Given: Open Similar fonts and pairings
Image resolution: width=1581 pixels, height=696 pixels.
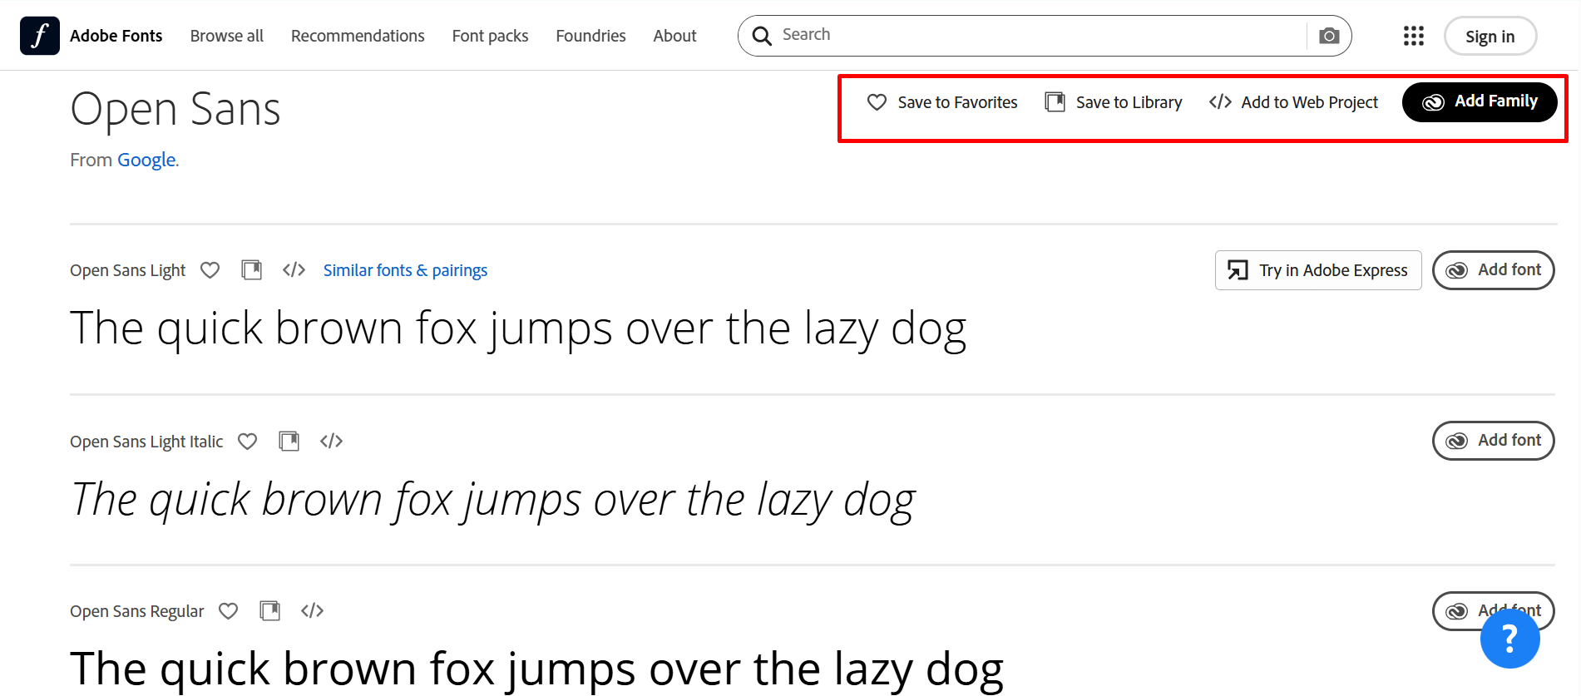Looking at the screenshot, I should pyautogui.click(x=405, y=269).
